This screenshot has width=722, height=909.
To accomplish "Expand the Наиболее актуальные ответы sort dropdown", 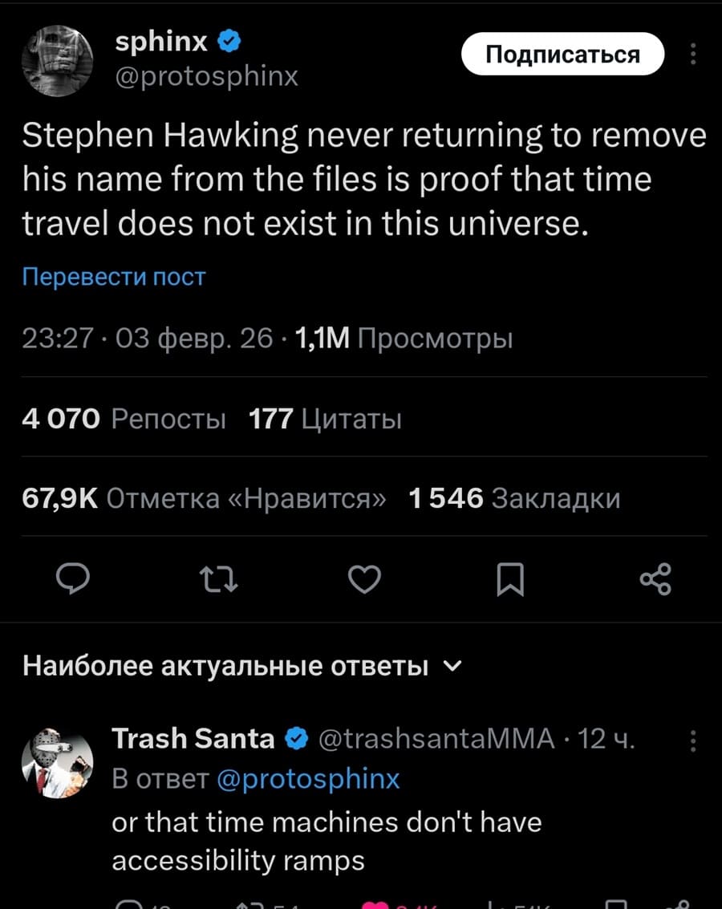I will coord(452,666).
